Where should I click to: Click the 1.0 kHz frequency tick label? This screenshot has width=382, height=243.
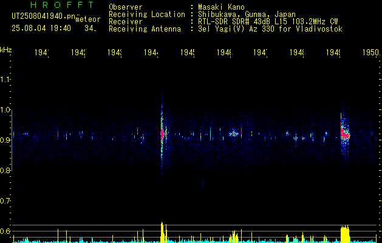tap(5, 109)
